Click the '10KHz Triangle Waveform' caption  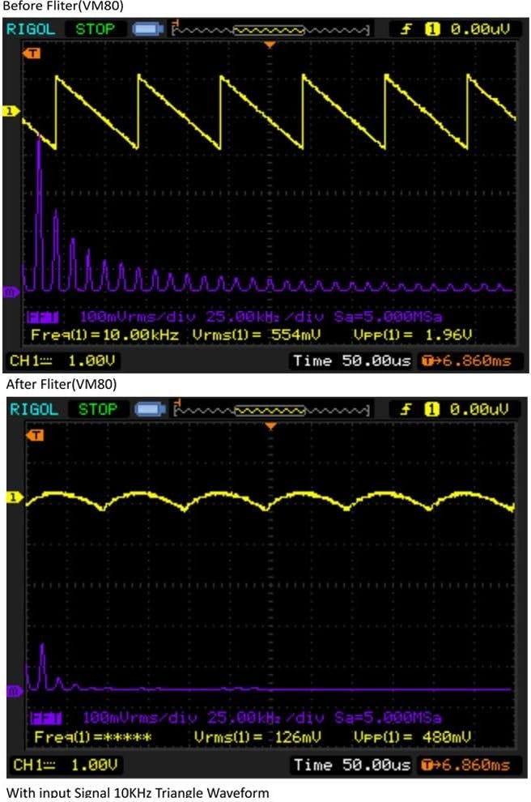click(191, 794)
